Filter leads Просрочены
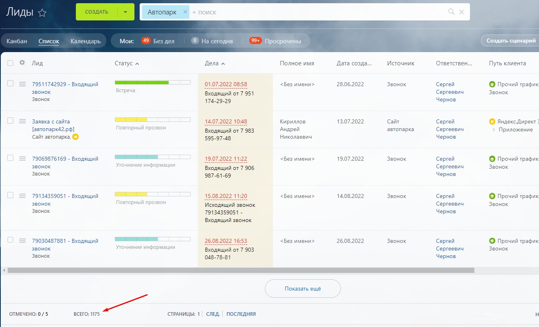The height and width of the screenshot is (327, 539). [x=283, y=41]
